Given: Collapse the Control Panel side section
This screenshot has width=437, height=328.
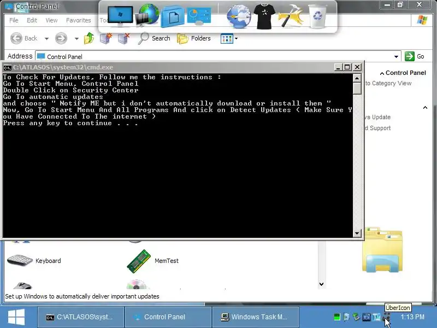Looking at the screenshot, I should pyautogui.click(x=382, y=73).
